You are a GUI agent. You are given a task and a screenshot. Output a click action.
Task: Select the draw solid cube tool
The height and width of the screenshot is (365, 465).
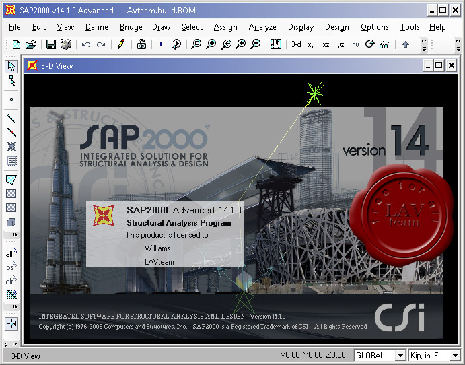11,222
